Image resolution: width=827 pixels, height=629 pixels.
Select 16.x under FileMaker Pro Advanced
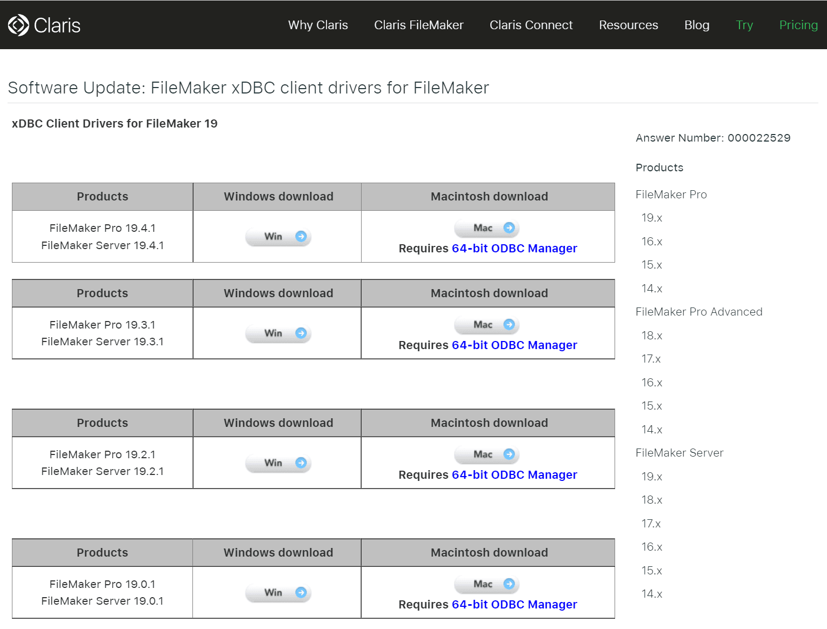(x=652, y=383)
